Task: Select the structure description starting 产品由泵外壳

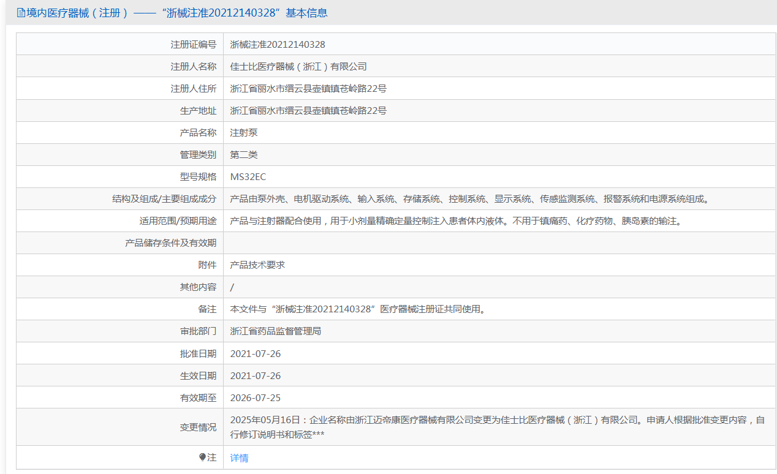Action: click(x=470, y=199)
